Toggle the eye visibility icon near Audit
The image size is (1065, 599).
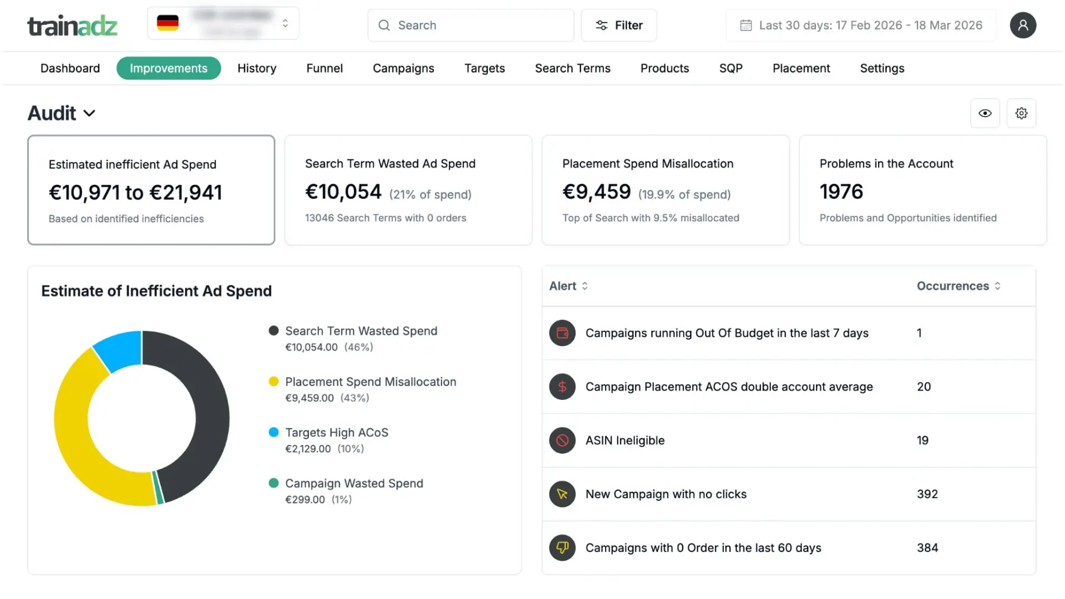[x=985, y=113]
